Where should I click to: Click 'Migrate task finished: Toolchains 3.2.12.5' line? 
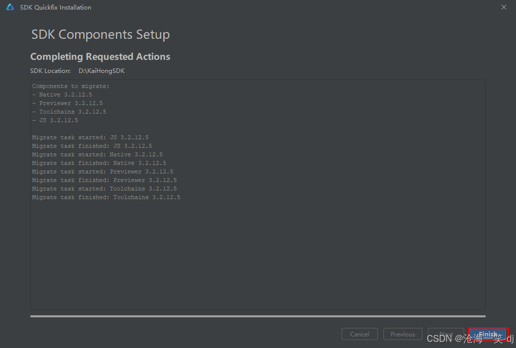point(106,197)
